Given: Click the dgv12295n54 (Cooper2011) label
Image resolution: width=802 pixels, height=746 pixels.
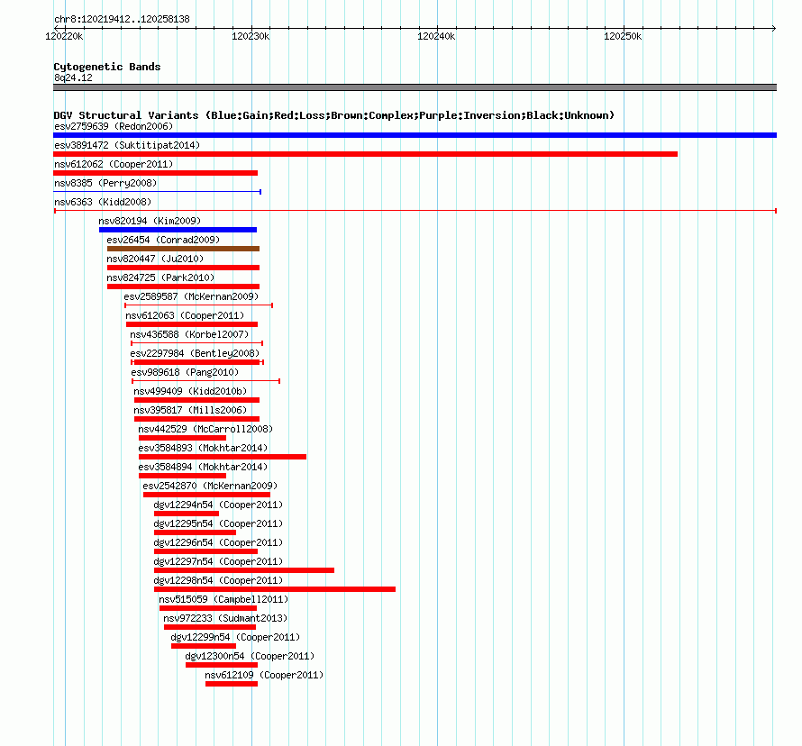Looking at the screenshot, I should coord(218,523).
